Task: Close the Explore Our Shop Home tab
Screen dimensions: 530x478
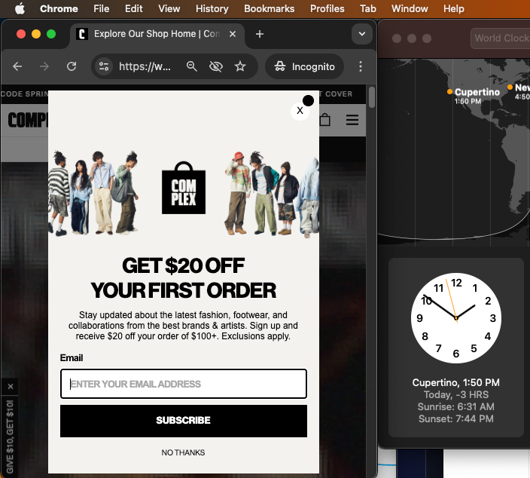Action: pos(233,34)
